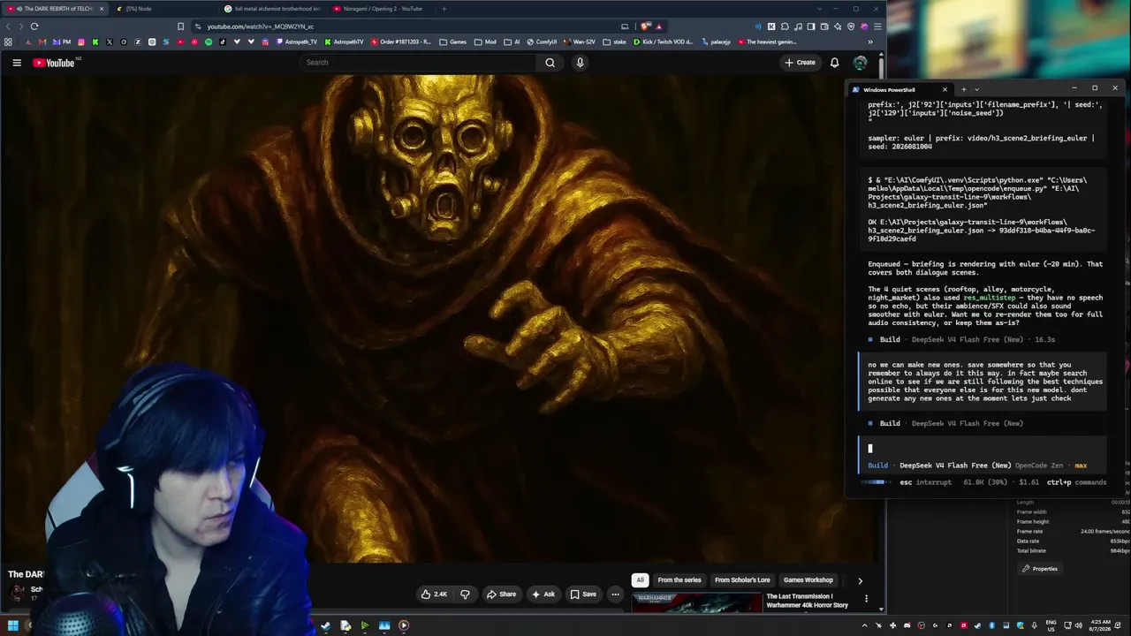The width and height of the screenshot is (1131, 636).
Task: Open the Games bookmark folder
Action: tap(453, 42)
